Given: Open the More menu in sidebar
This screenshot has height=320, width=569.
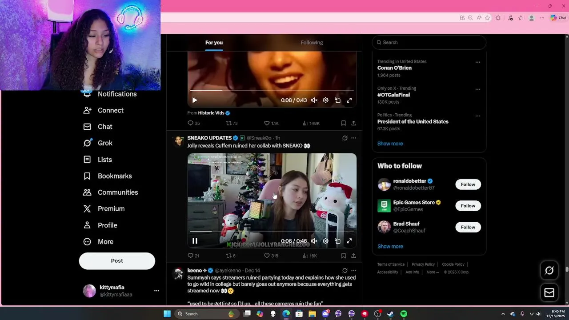Looking at the screenshot, I should pos(98,242).
